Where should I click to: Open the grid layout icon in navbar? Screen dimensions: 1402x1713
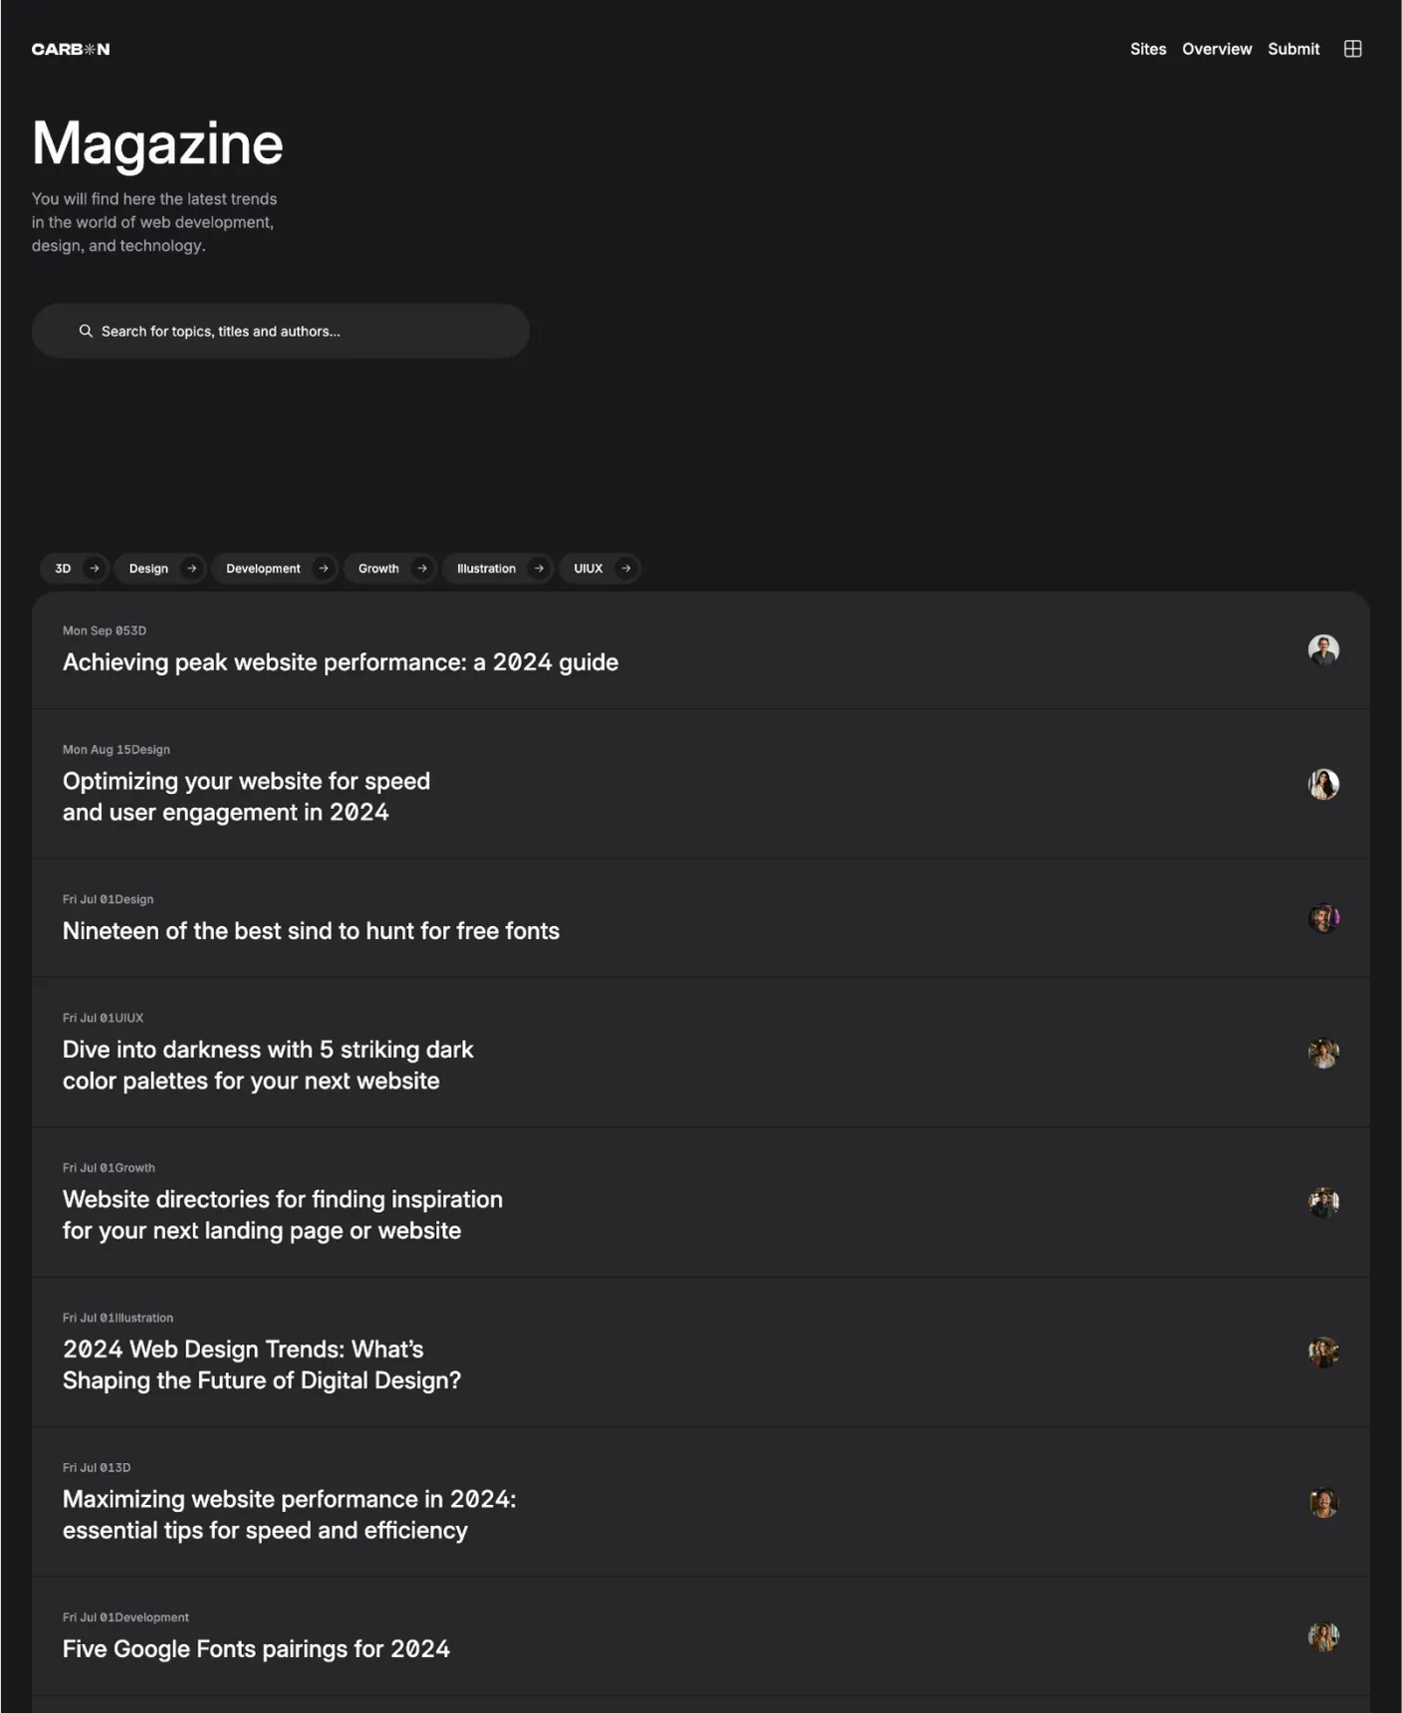click(1352, 49)
